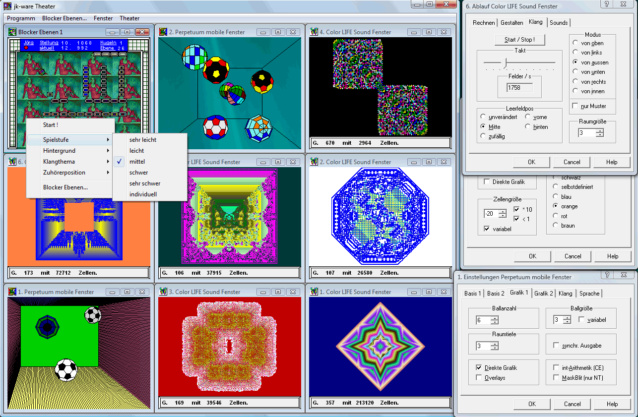This screenshot has width=638, height=417.
Task: Enable the 'Overlays' checkbox
Action: 479,378
